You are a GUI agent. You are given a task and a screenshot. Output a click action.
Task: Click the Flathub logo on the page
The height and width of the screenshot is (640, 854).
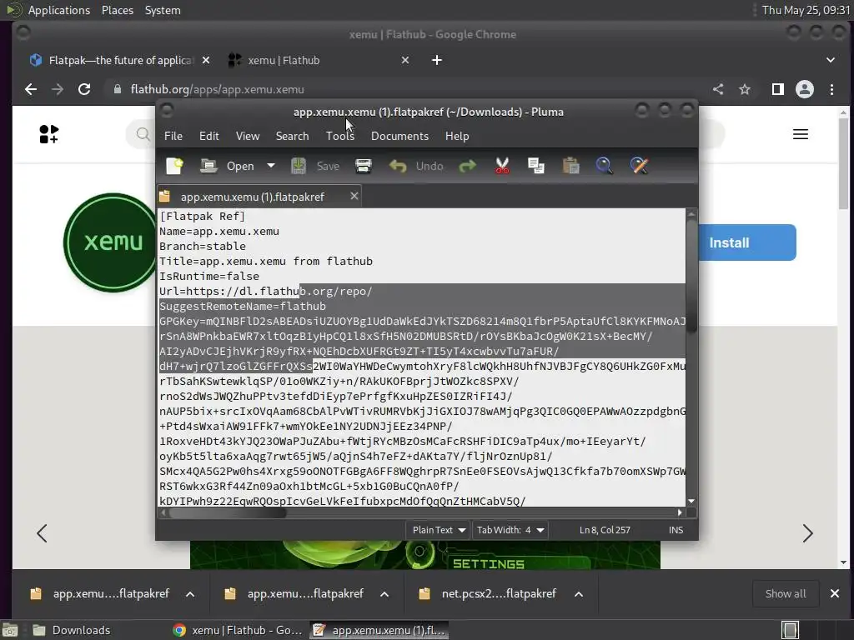point(49,134)
